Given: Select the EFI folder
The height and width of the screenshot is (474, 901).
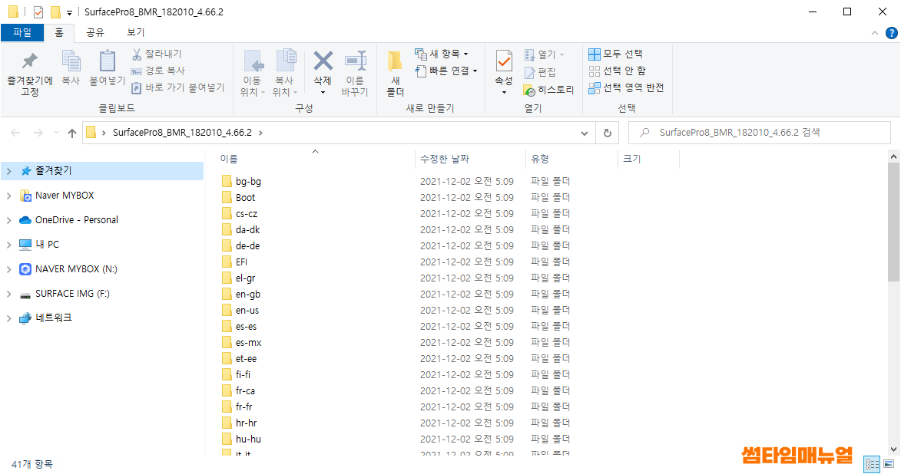Looking at the screenshot, I should click(x=241, y=262).
